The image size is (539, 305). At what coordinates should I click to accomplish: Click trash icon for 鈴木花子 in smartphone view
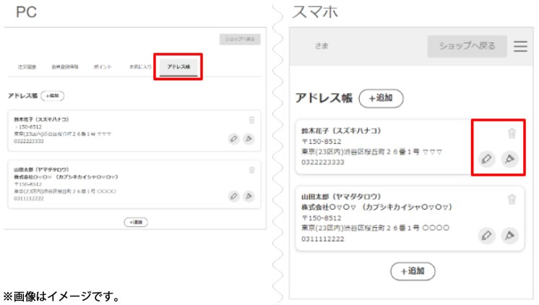[x=512, y=134]
